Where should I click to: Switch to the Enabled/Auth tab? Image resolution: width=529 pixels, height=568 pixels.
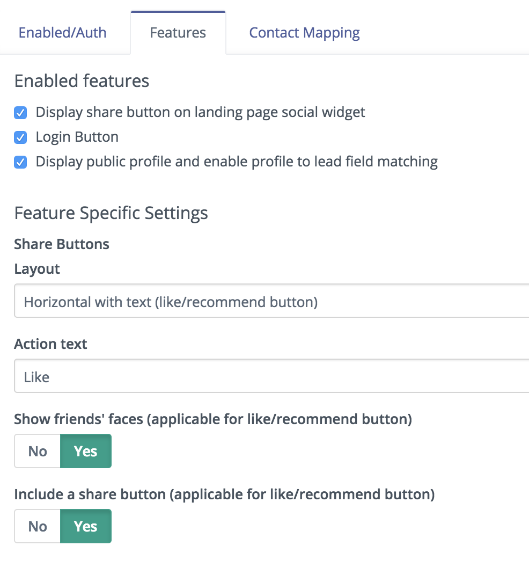point(62,33)
